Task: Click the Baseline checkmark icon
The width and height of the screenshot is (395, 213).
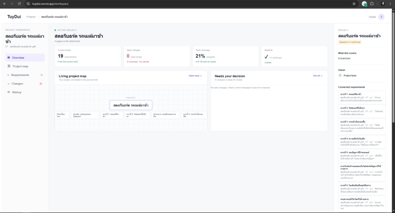Action: point(266,57)
